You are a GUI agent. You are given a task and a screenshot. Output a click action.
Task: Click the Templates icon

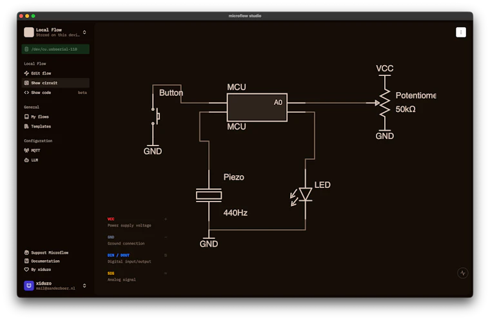pyautogui.click(x=26, y=126)
